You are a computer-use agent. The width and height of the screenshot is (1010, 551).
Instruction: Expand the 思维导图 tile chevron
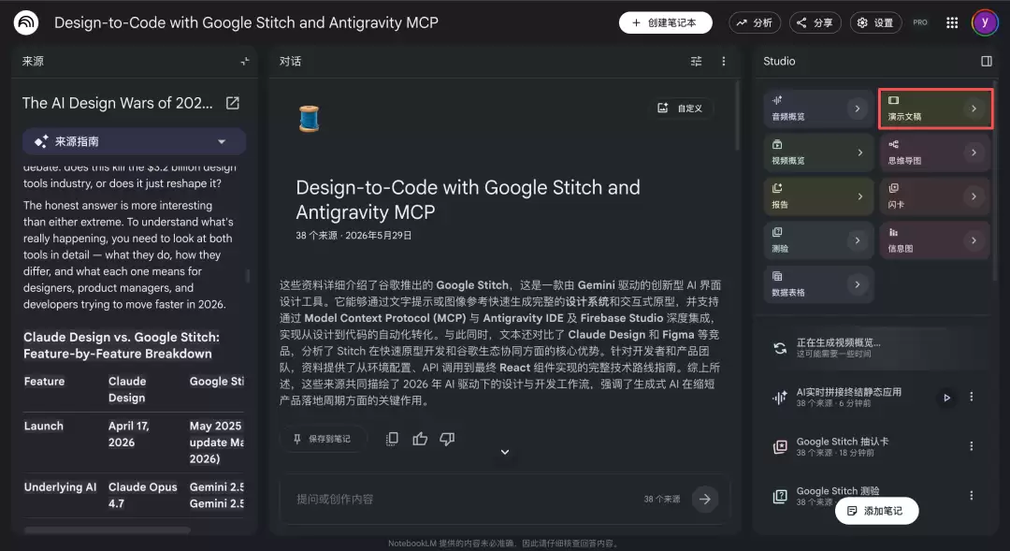tap(974, 152)
